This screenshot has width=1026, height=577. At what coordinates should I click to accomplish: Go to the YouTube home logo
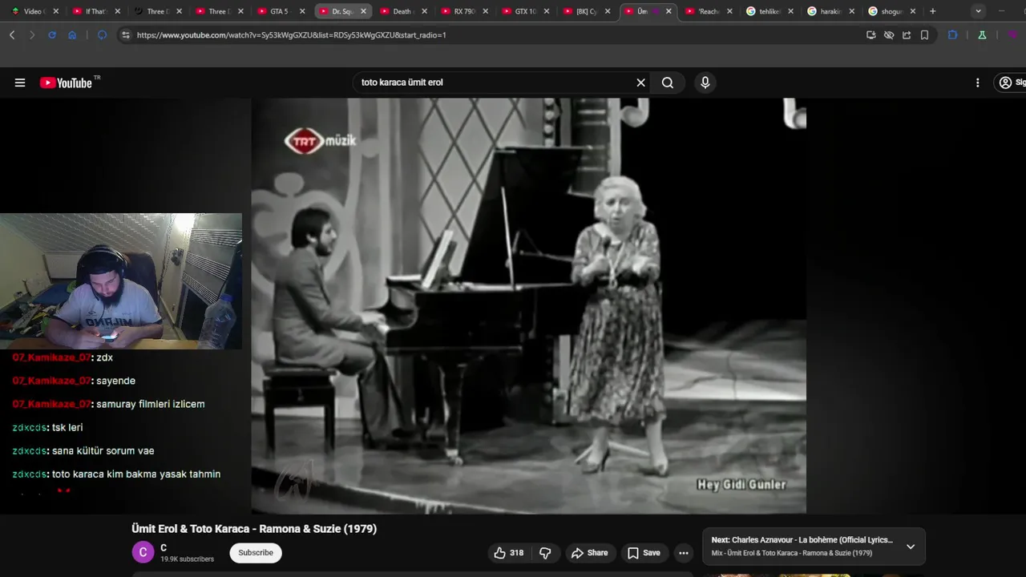click(67, 83)
